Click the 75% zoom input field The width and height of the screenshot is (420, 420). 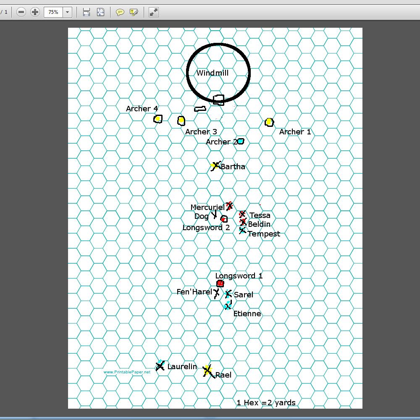click(53, 12)
